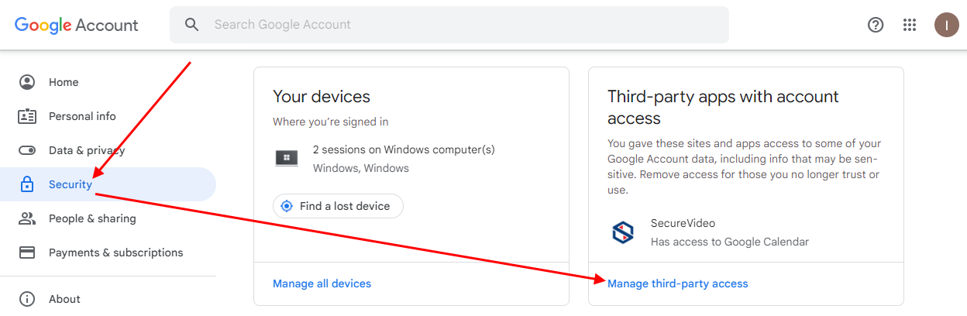
Task: Open Manage all devices link
Action: pos(322,283)
